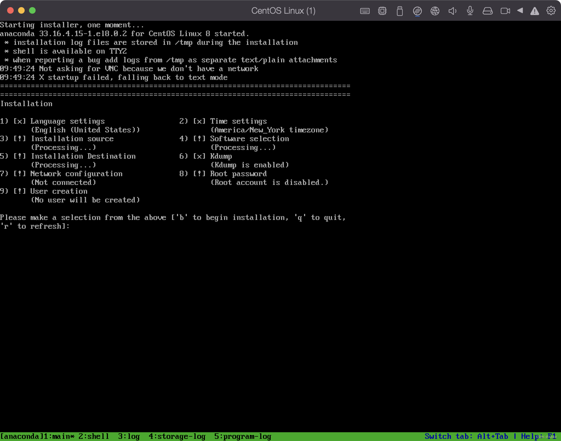Click the [anaconda] session label
This screenshot has width=561, height=441.
pos(22,436)
